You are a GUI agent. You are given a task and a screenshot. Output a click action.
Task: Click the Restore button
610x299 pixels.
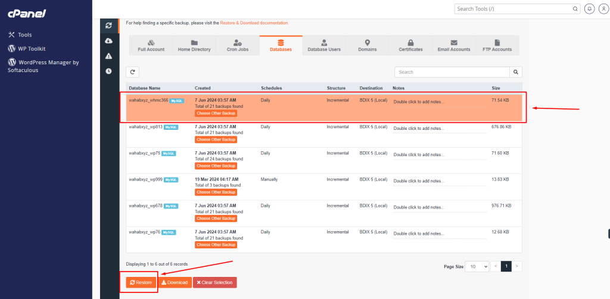(x=141, y=282)
